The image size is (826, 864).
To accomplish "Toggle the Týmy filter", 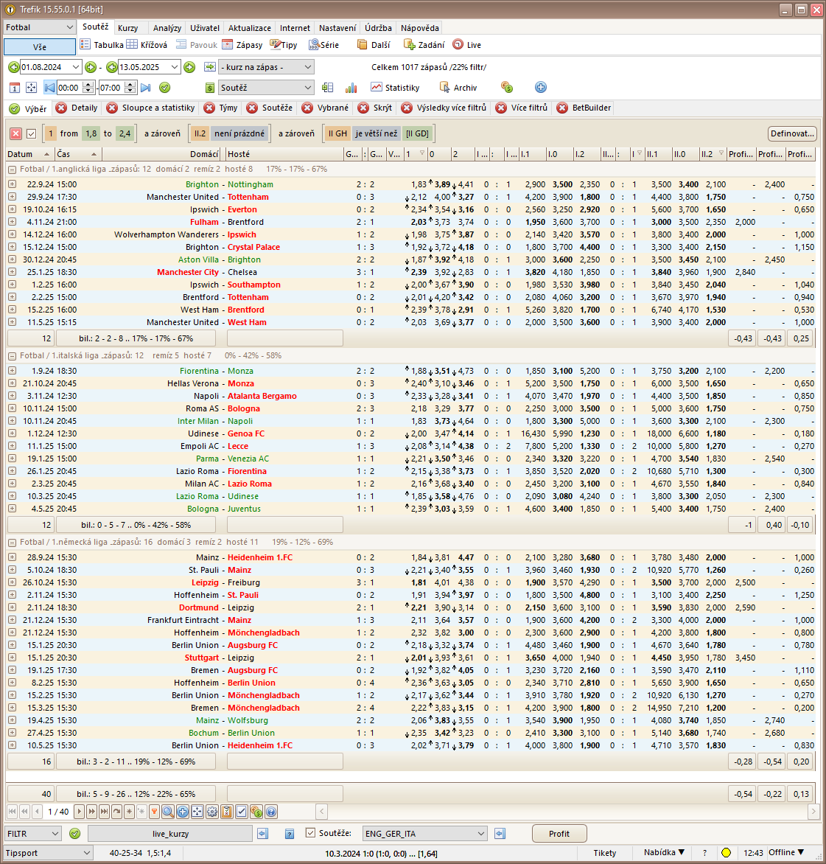I will (x=221, y=108).
